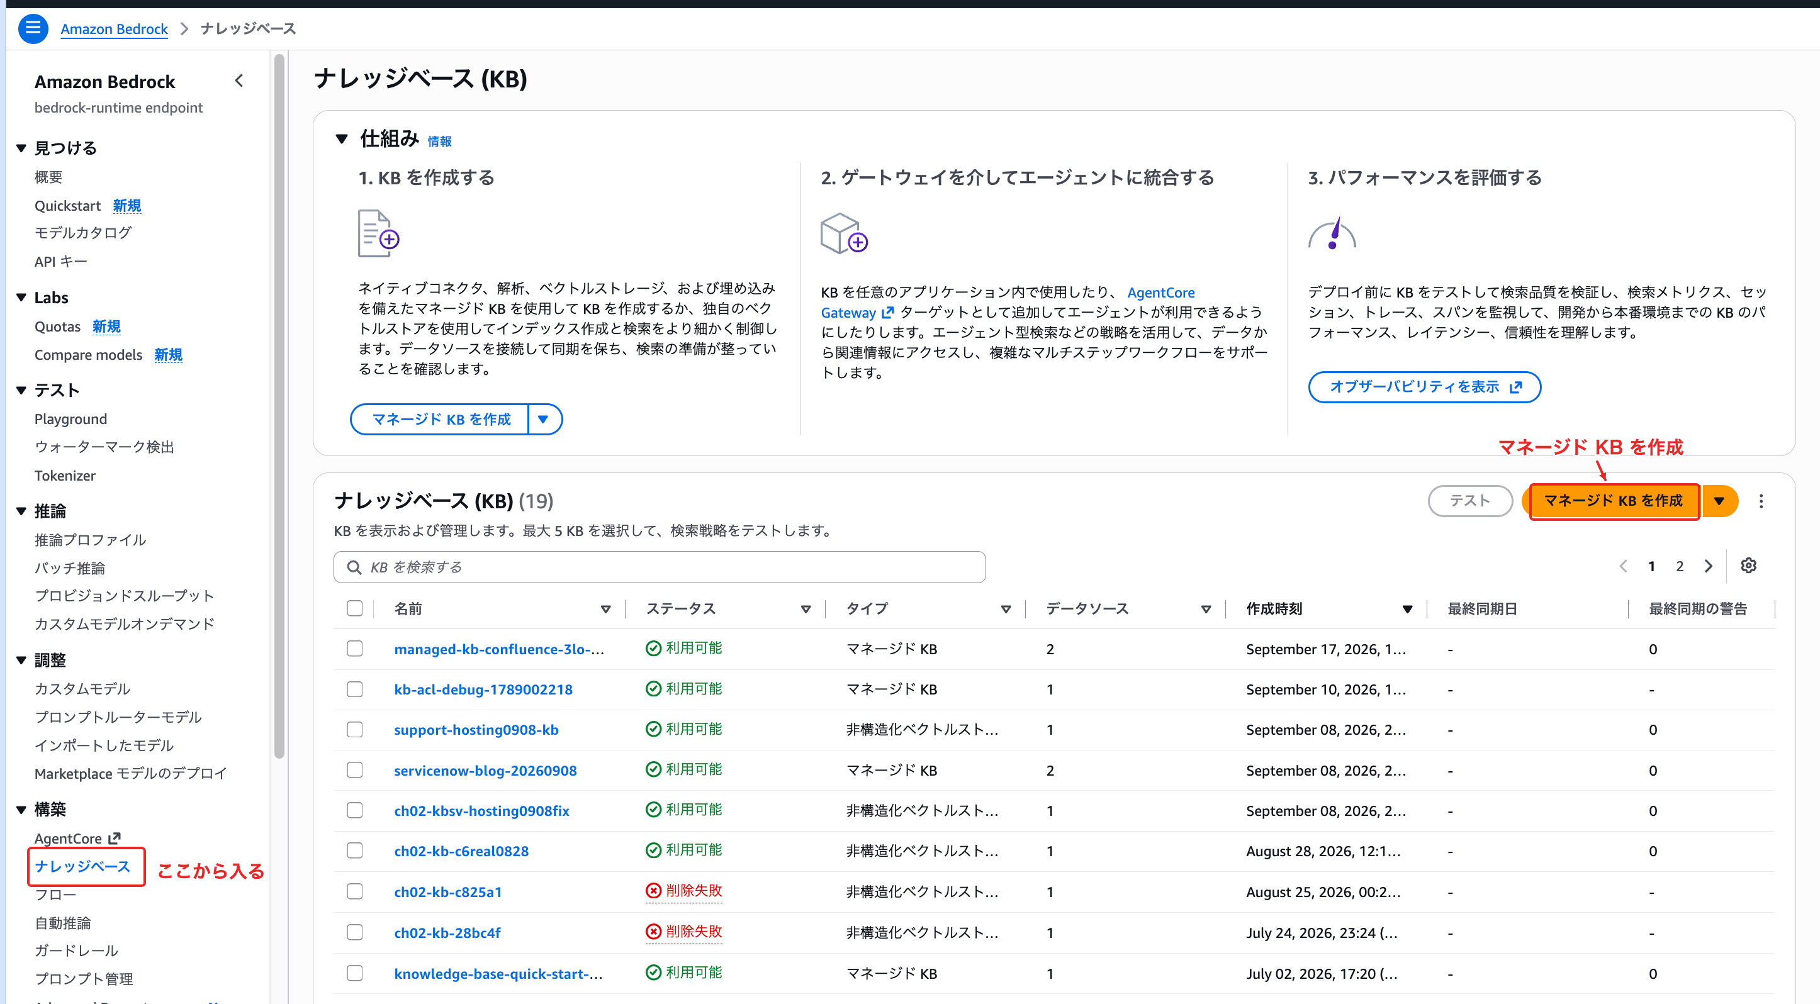Click the document-plus icon under step 1

click(x=378, y=234)
